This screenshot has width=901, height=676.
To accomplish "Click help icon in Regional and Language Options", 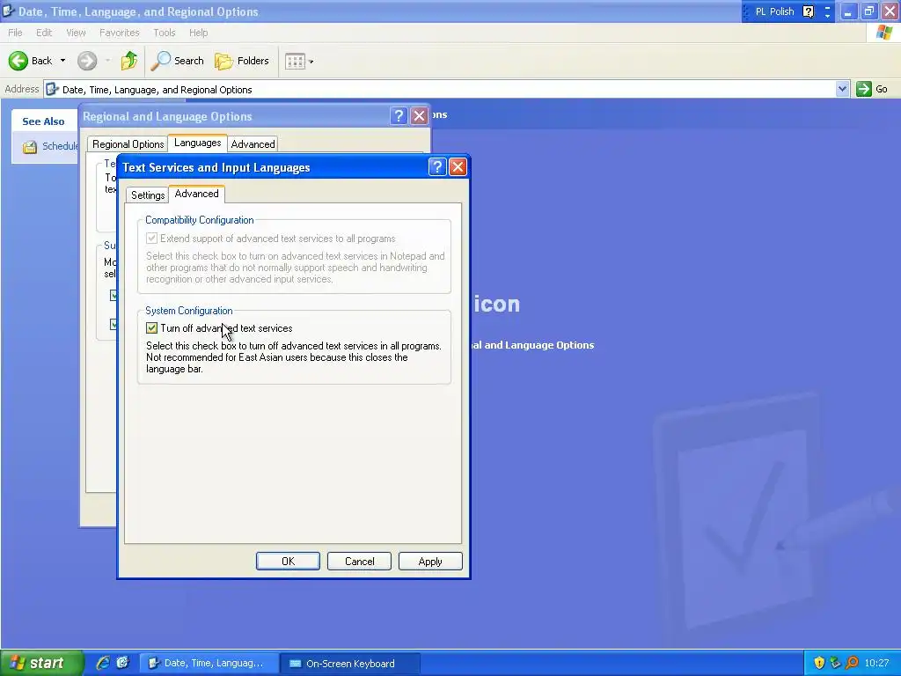I will coord(399,116).
